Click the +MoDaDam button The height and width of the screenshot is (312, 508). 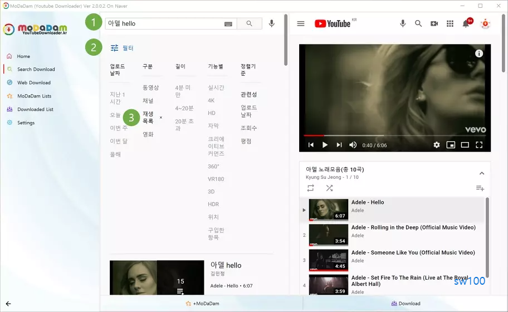(202, 304)
